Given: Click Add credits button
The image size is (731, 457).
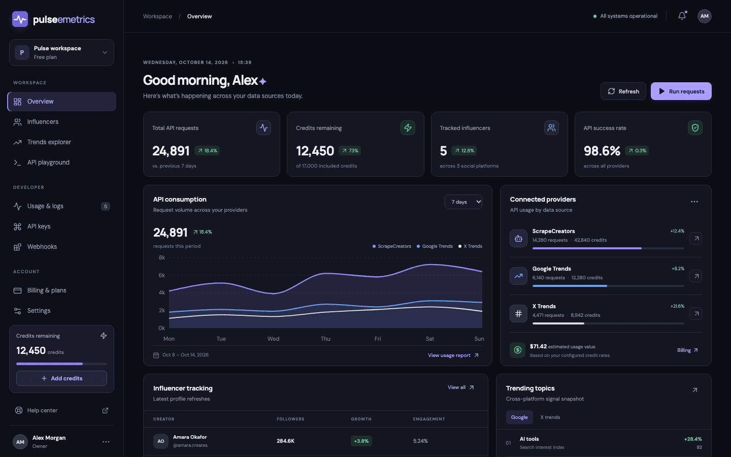Looking at the screenshot, I should [x=61, y=378].
